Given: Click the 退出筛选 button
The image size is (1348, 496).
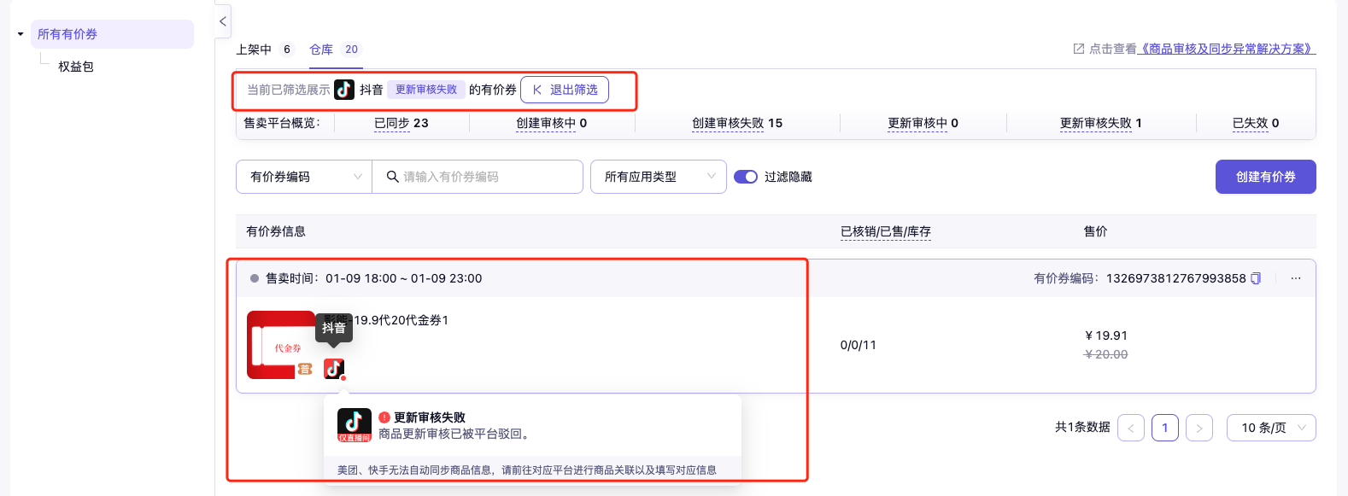Looking at the screenshot, I should click(x=565, y=90).
